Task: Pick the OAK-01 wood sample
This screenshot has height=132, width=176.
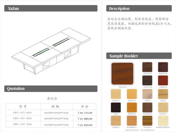Action: [x=147, y=94]
